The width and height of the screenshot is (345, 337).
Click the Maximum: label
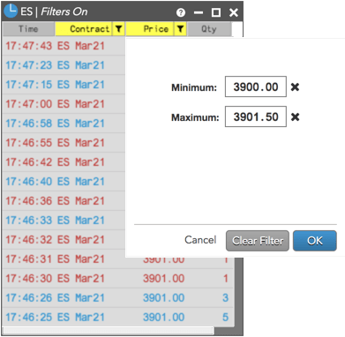(x=195, y=117)
